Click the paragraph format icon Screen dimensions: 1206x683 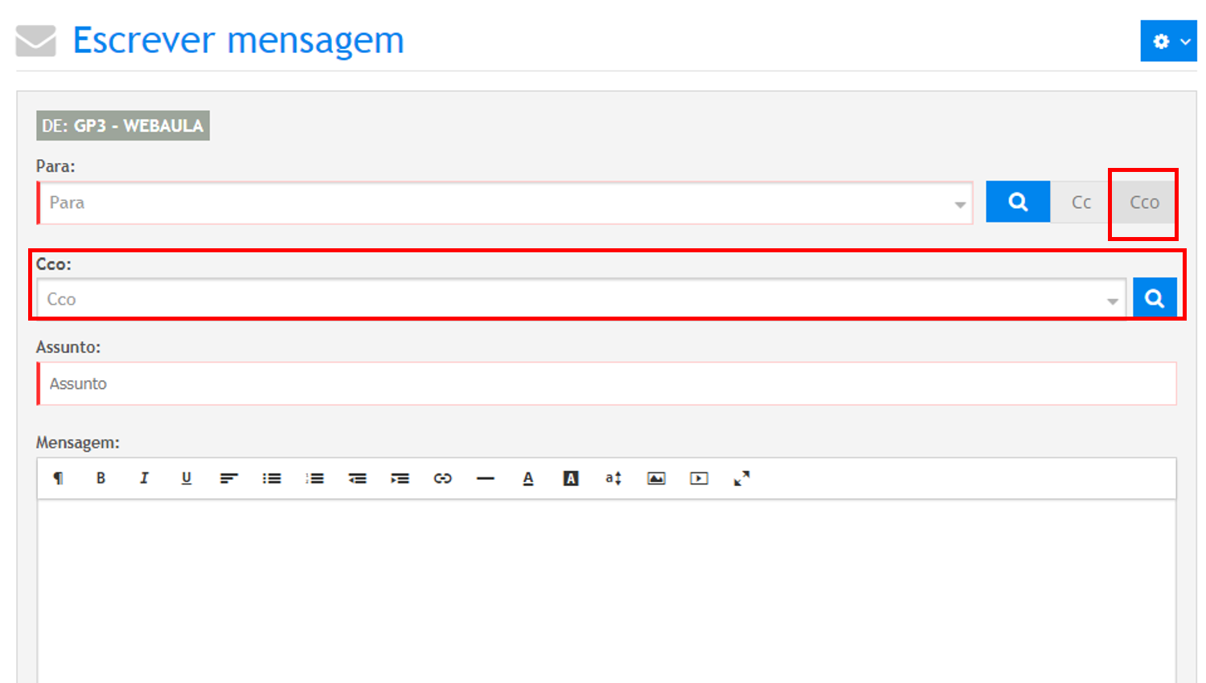pos(58,478)
